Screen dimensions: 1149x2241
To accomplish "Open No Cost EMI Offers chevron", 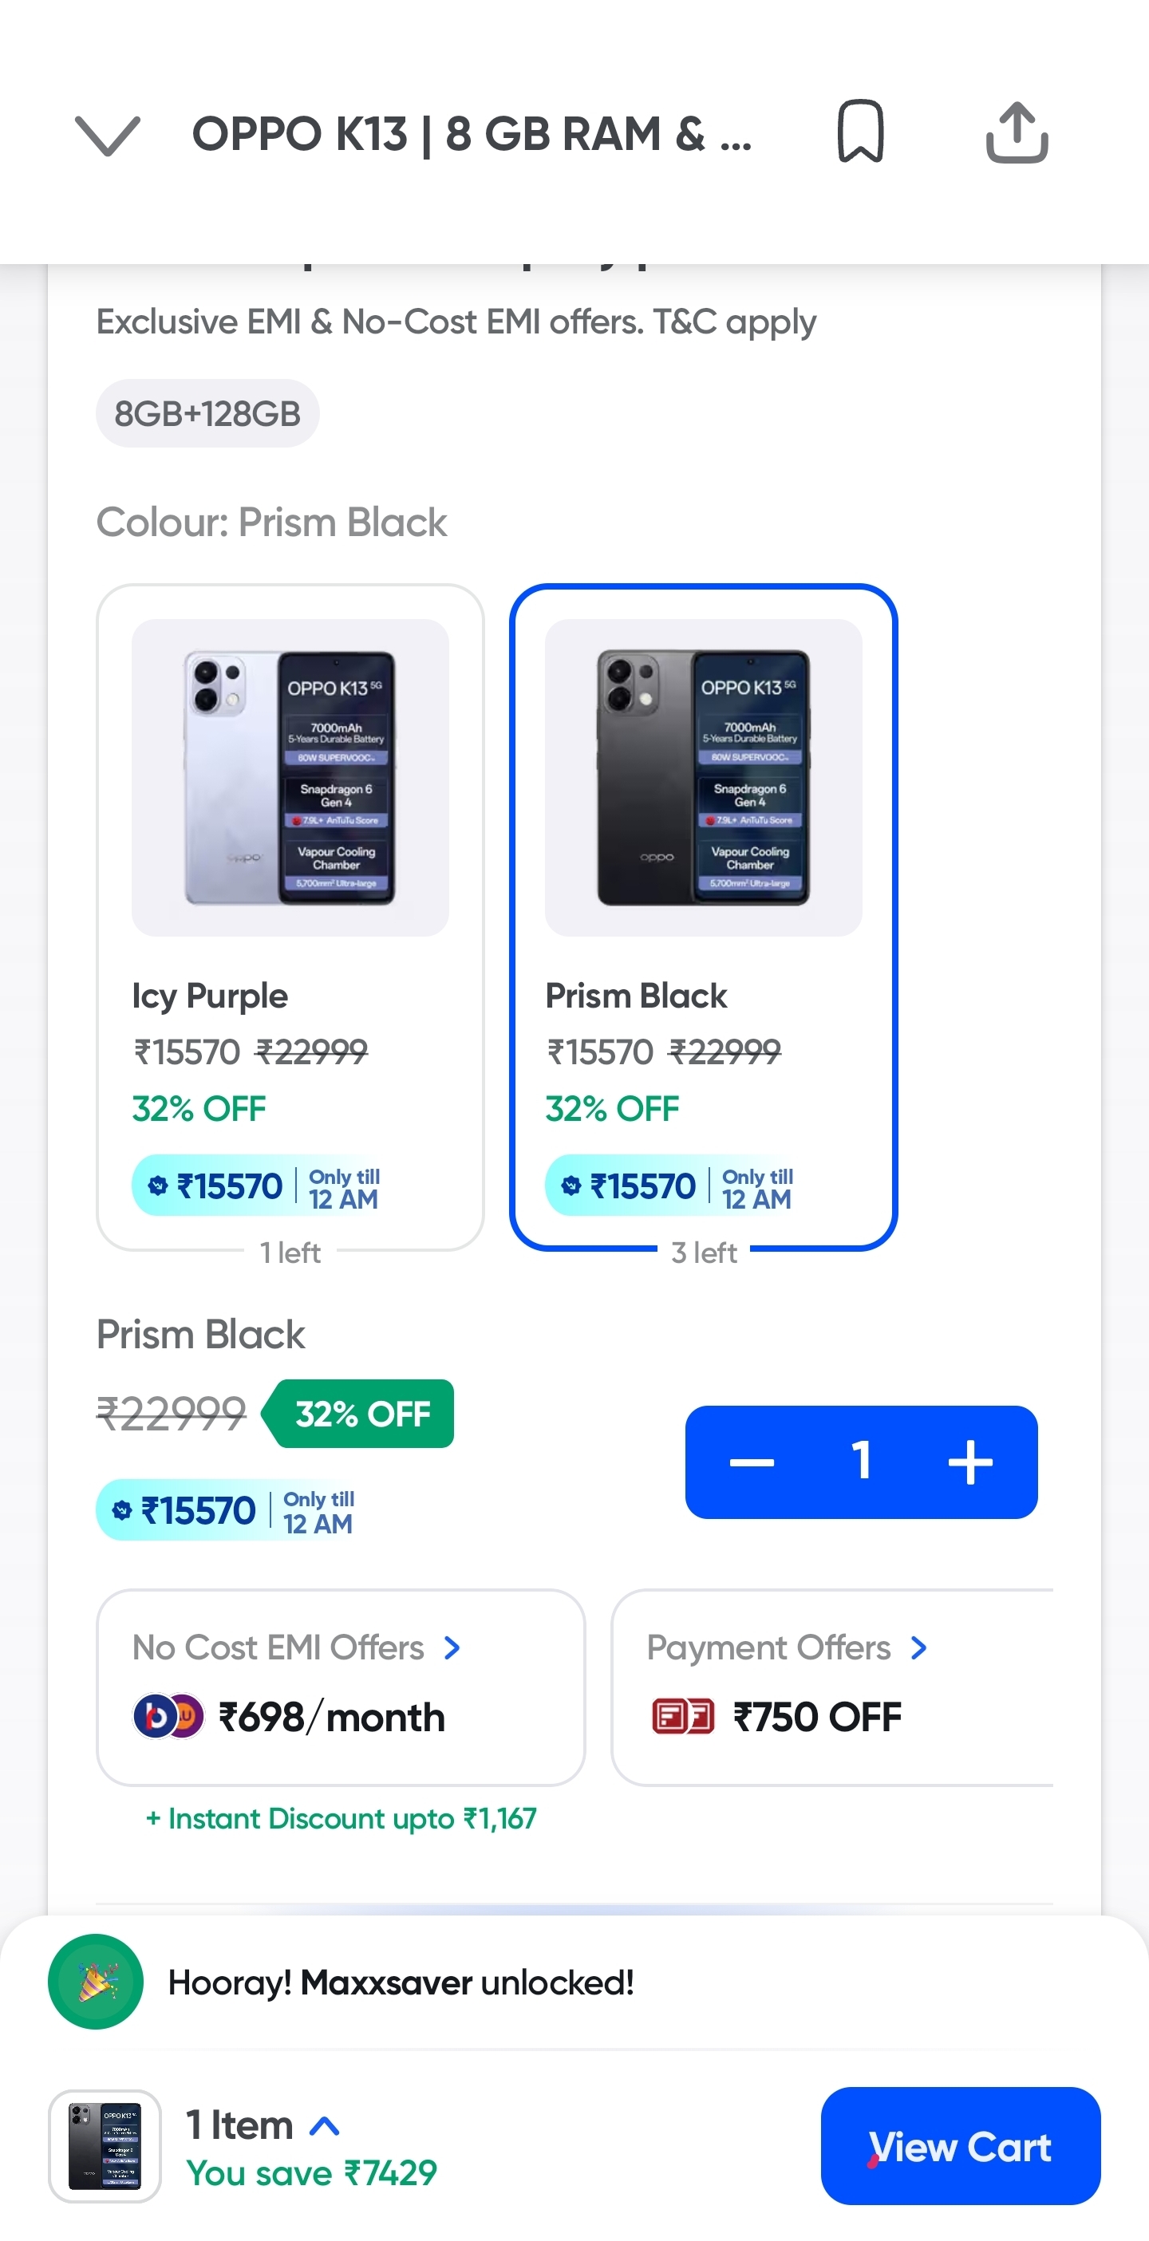I will [x=452, y=1647].
